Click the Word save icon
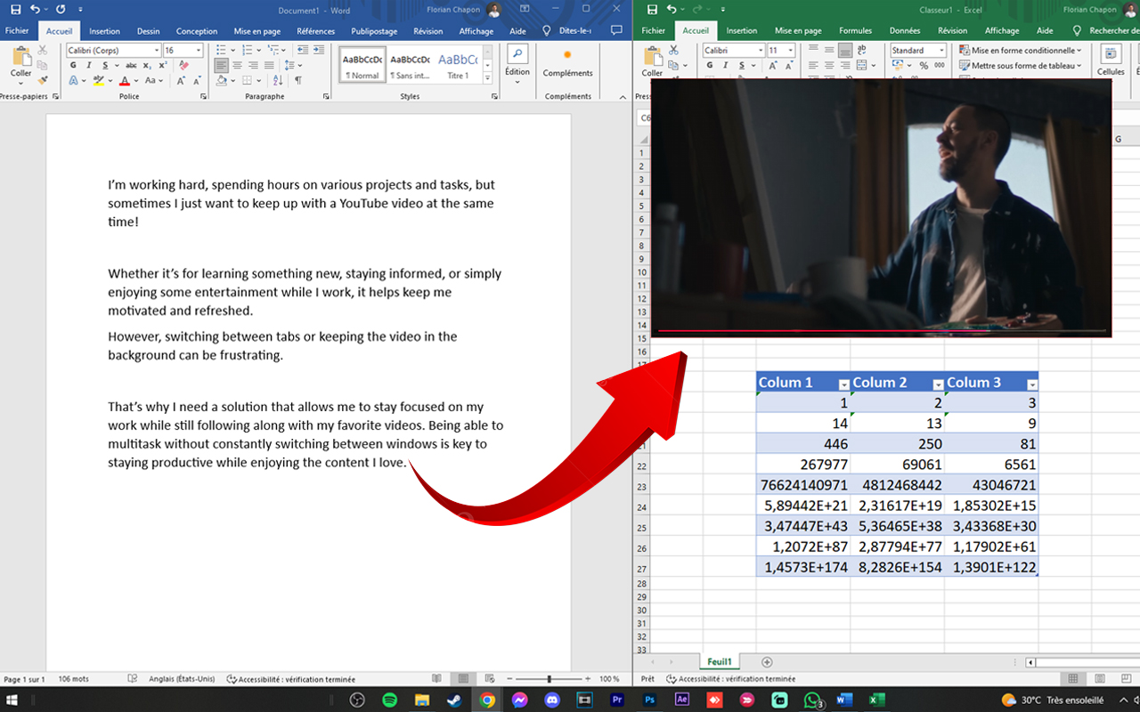 click(x=15, y=10)
